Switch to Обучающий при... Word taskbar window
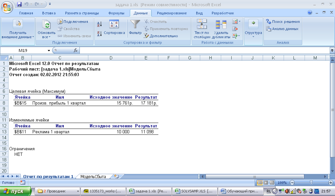The height and width of the screenshot is (196, 335). (240, 191)
